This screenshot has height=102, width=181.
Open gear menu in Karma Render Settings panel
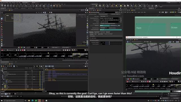116,12
